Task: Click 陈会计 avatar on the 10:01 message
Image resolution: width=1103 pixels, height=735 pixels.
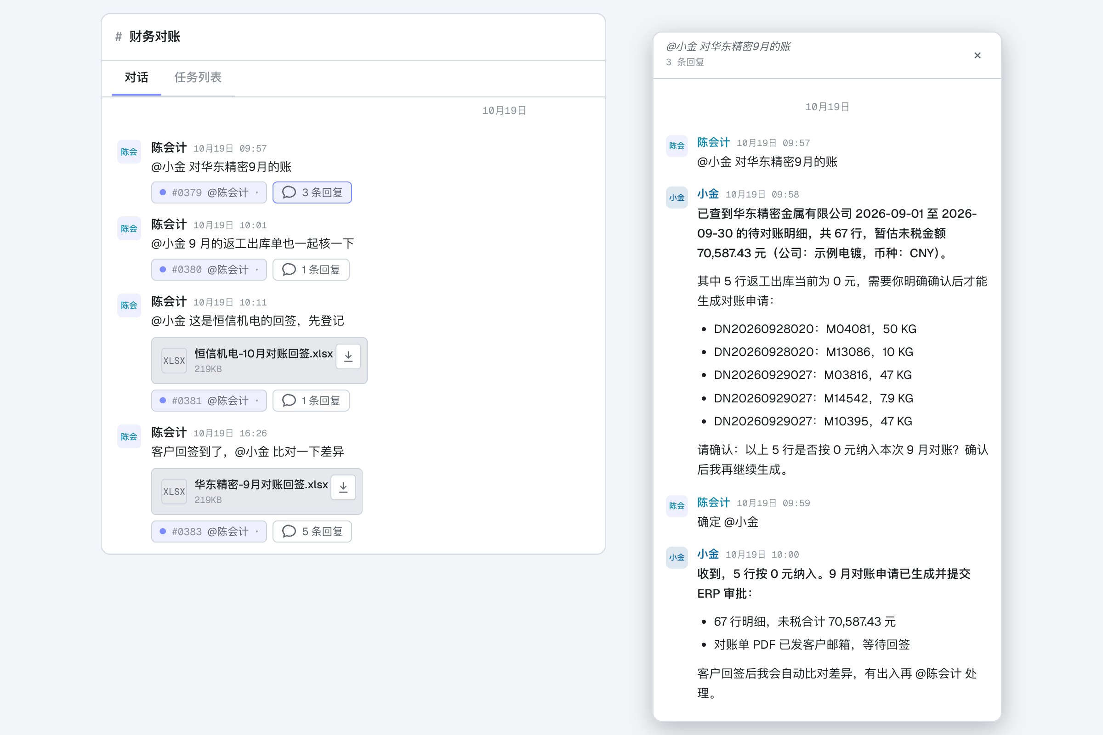Action: pos(129,228)
